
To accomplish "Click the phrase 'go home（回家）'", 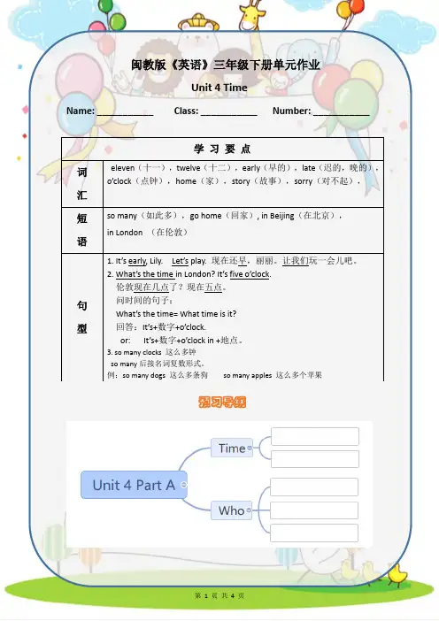I will tap(221, 216).
